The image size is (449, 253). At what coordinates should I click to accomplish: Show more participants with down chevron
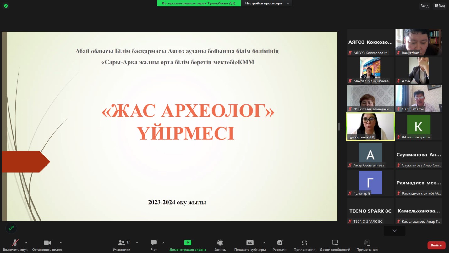point(394,231)
